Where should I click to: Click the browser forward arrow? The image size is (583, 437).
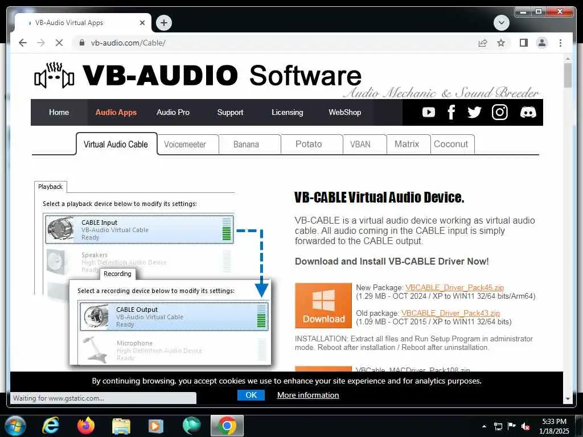(41, 43)
